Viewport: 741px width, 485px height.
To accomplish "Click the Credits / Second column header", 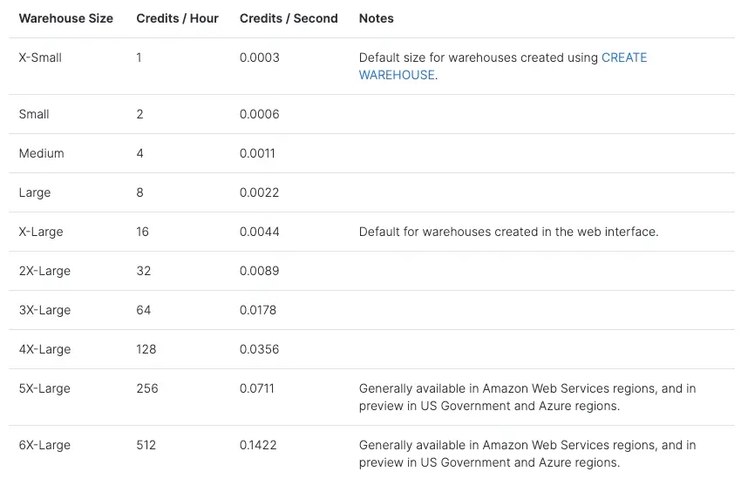I will coord(289,18).
